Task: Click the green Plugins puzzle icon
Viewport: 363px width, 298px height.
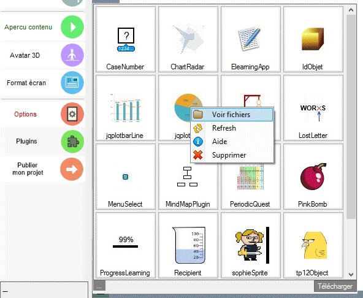Action: point(72,141)
